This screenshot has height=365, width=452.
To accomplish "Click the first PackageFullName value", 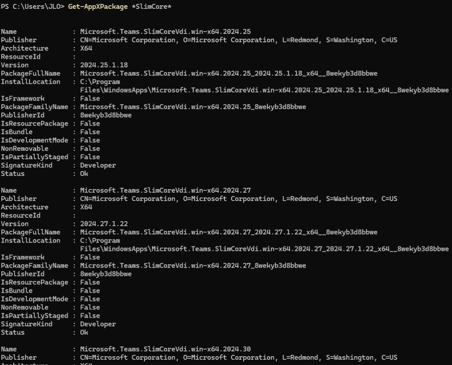I will (229, 74).
